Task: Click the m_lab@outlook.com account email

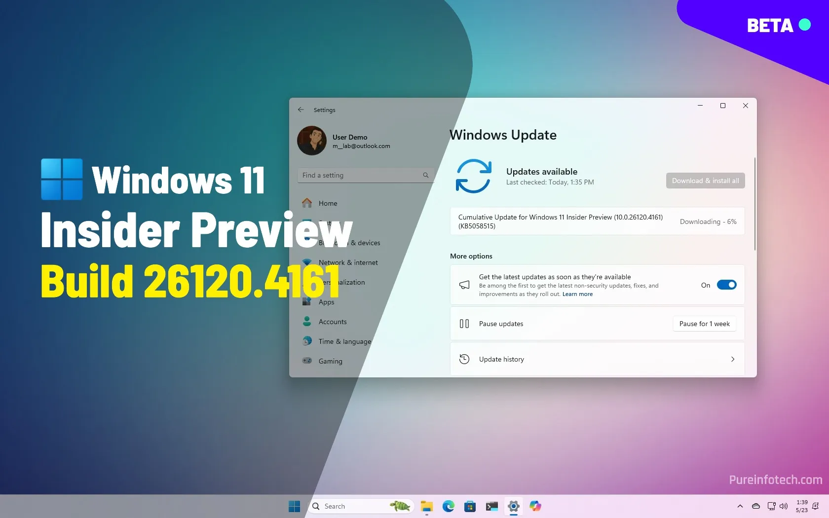Action: (x=361, y=146)
